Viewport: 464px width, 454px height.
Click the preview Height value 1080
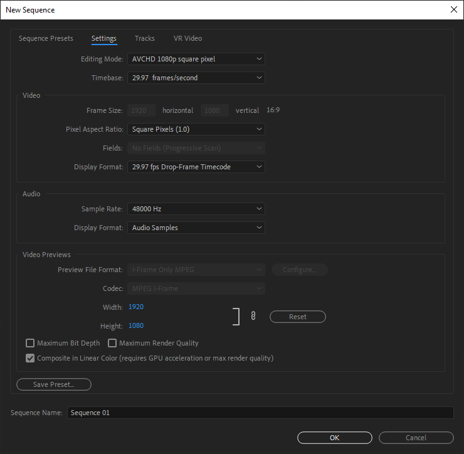coord(136,326)
